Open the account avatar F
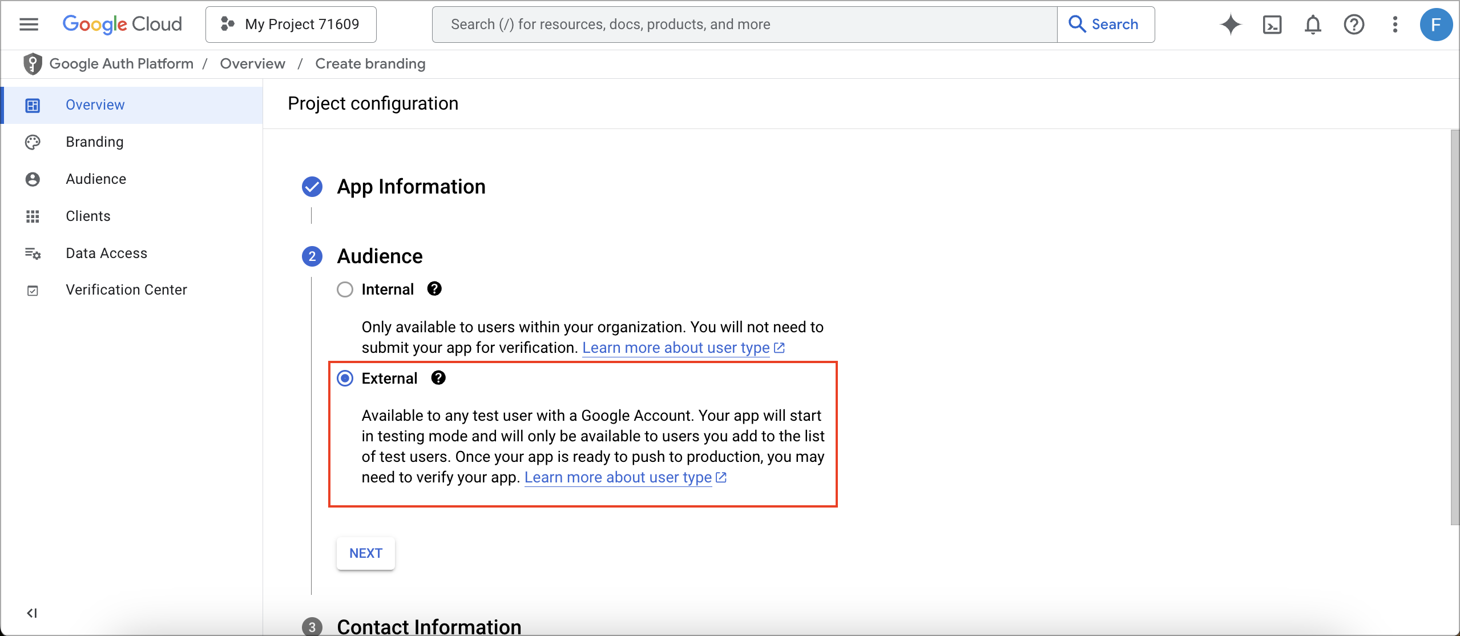Viewport: 1460px width, 636px height. click(x=1436, y=24)
